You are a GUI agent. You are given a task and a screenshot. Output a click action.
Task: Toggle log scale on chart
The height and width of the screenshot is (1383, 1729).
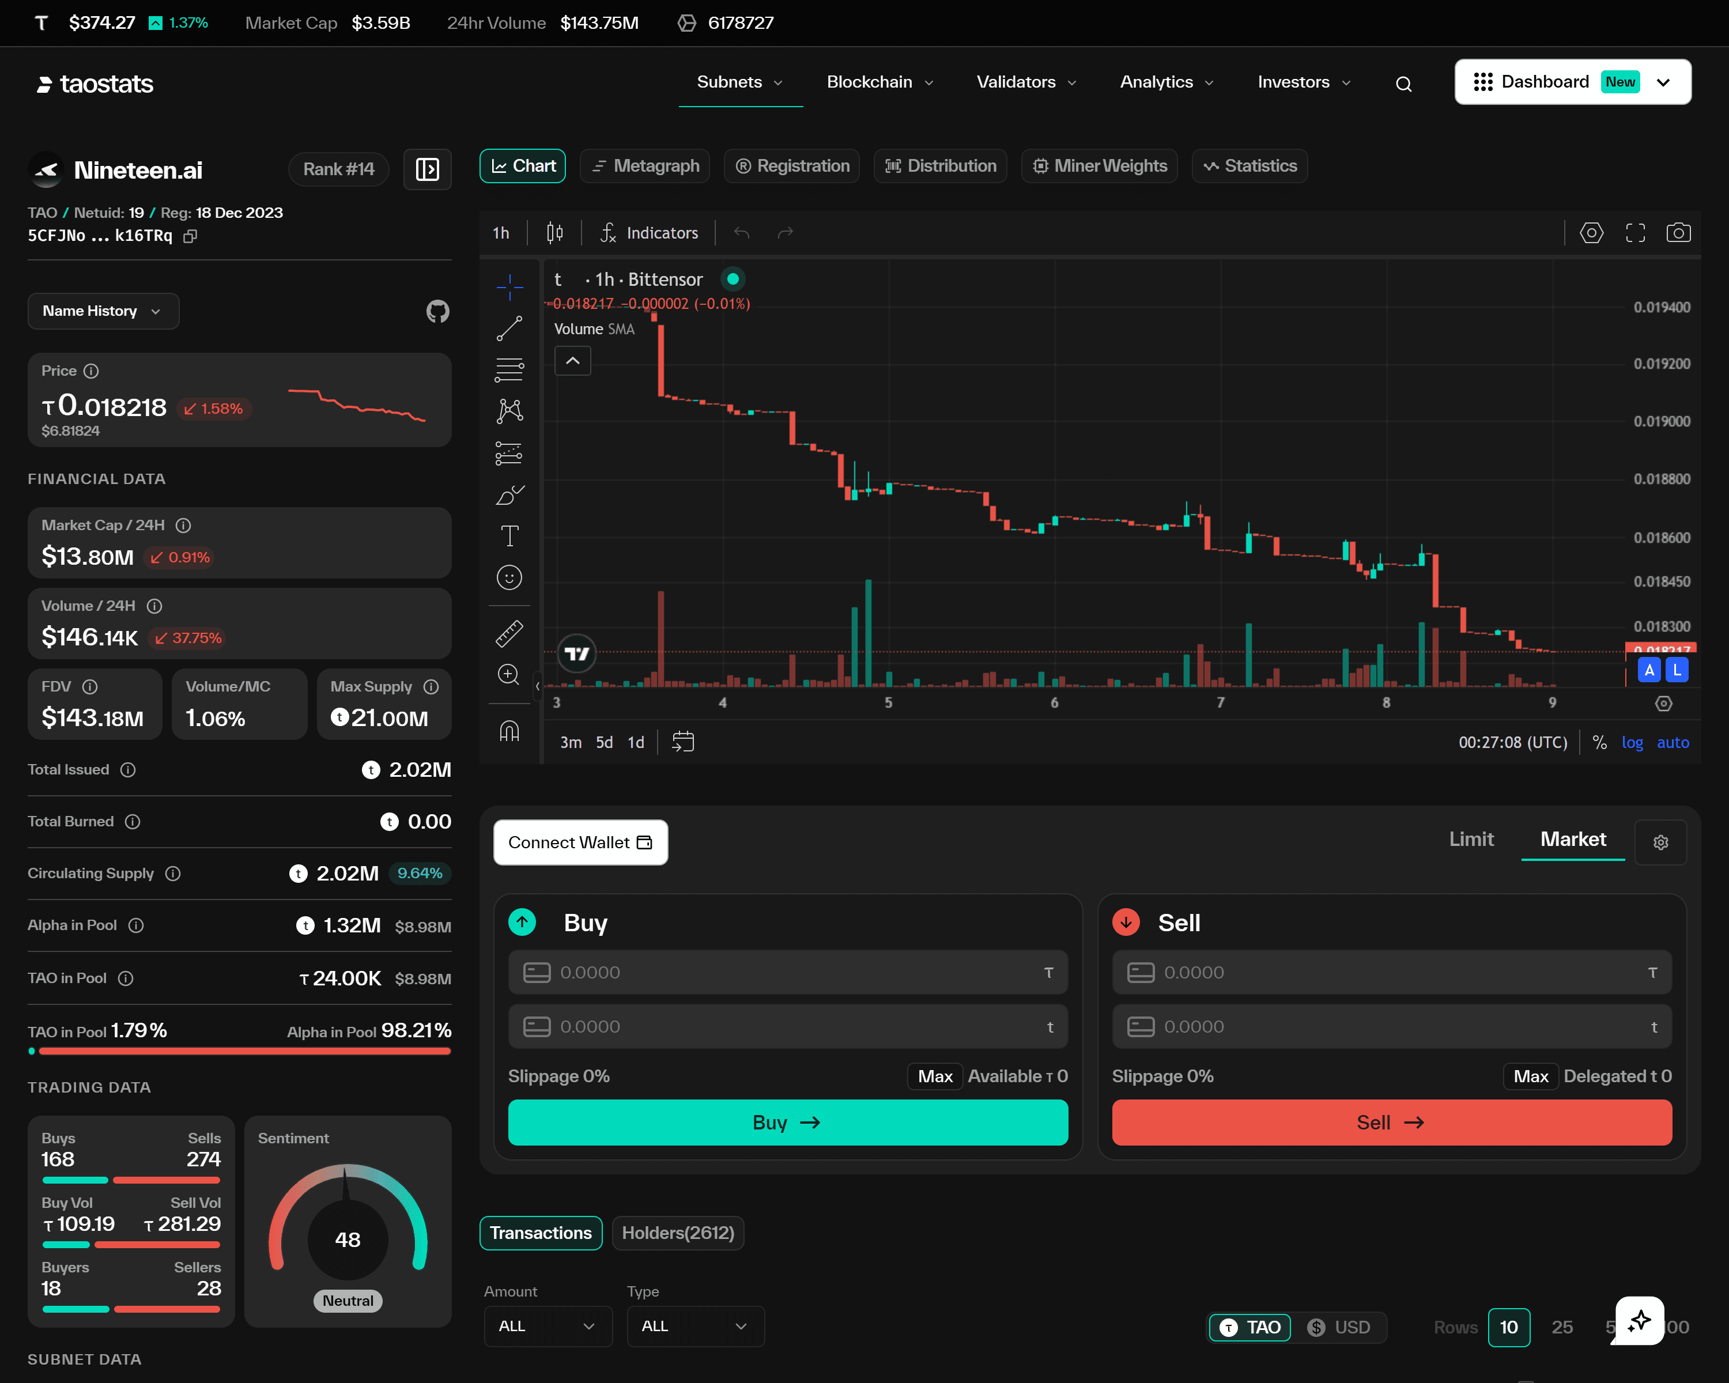coord(1632,742)
